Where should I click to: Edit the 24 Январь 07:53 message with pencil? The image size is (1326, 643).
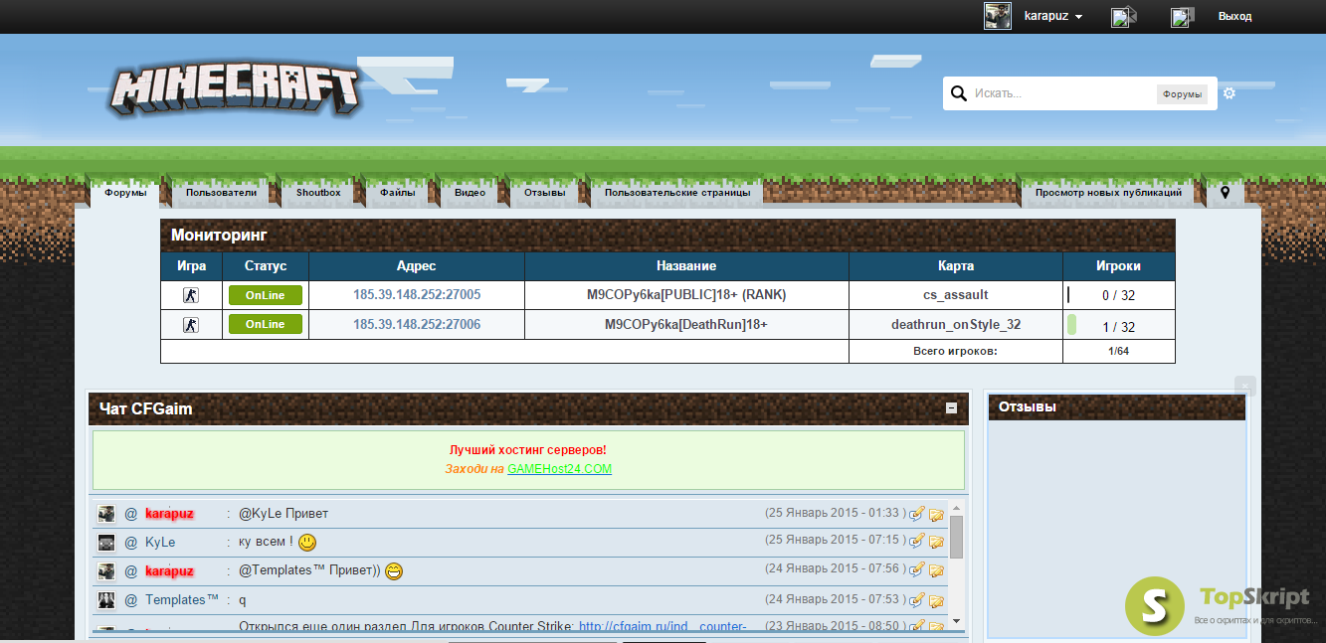(x=917, y=600)
